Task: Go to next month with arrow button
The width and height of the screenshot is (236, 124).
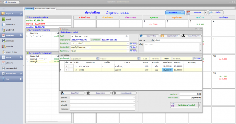Action: click(216, 13)
